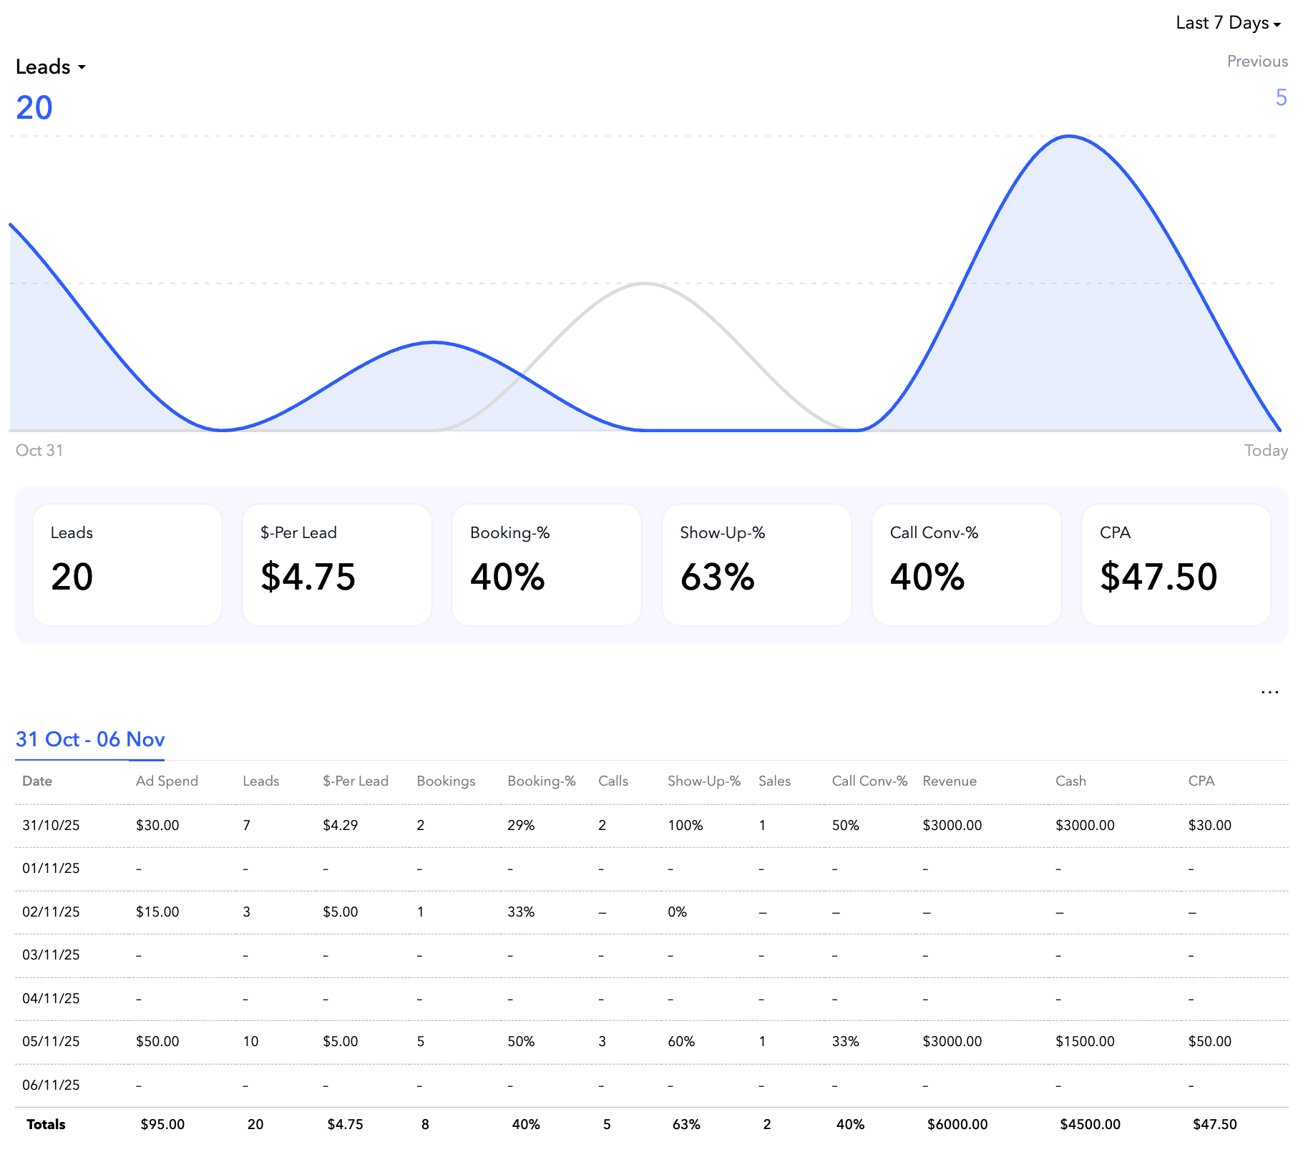Open the Last 7 Days date range dropdown
This screenshot has height=1152, width=1298.
(1227, 23)
